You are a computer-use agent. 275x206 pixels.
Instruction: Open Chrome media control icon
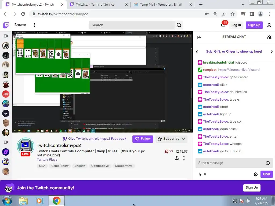click(243, 14)
